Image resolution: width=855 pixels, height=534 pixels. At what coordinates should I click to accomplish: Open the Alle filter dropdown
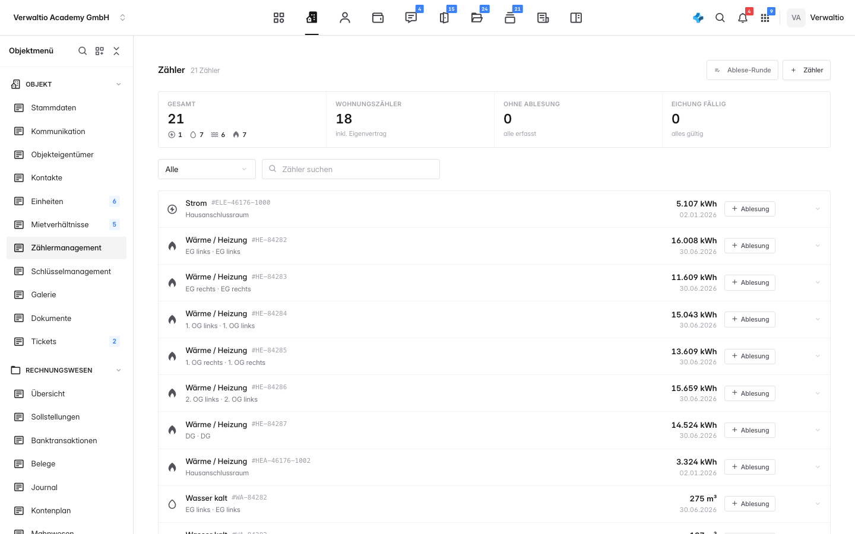(x=207, y=169)
